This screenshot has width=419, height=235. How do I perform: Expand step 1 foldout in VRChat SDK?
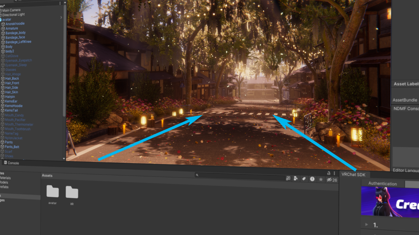coord(366,224)
